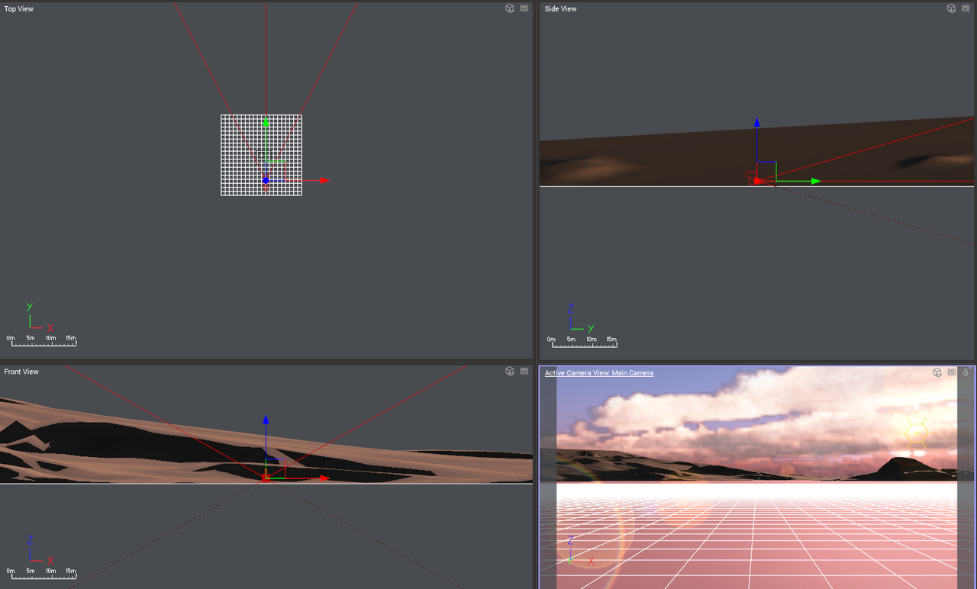Click the scale ruler in Top View

[x=42, y=340]
